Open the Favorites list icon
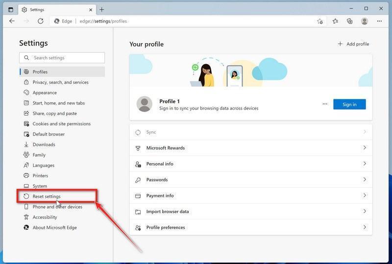This screenshot has height=264, width=392. 335,21
